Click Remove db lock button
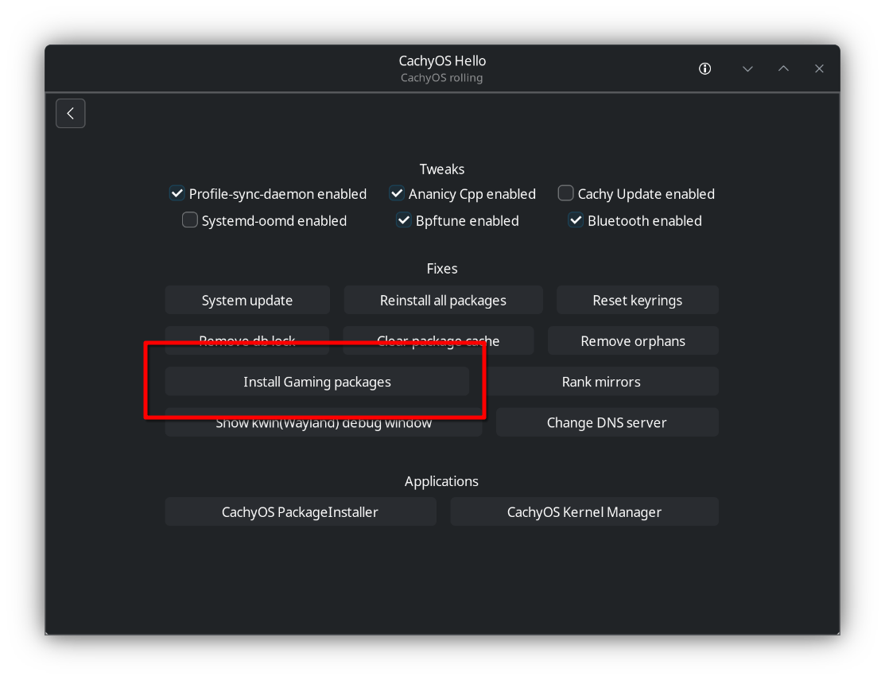The height and width of the screenshot is (680, 885). point(247,340)
